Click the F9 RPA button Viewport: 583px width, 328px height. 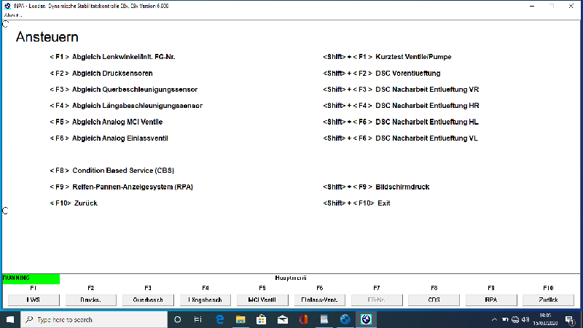tap(491, 300)
